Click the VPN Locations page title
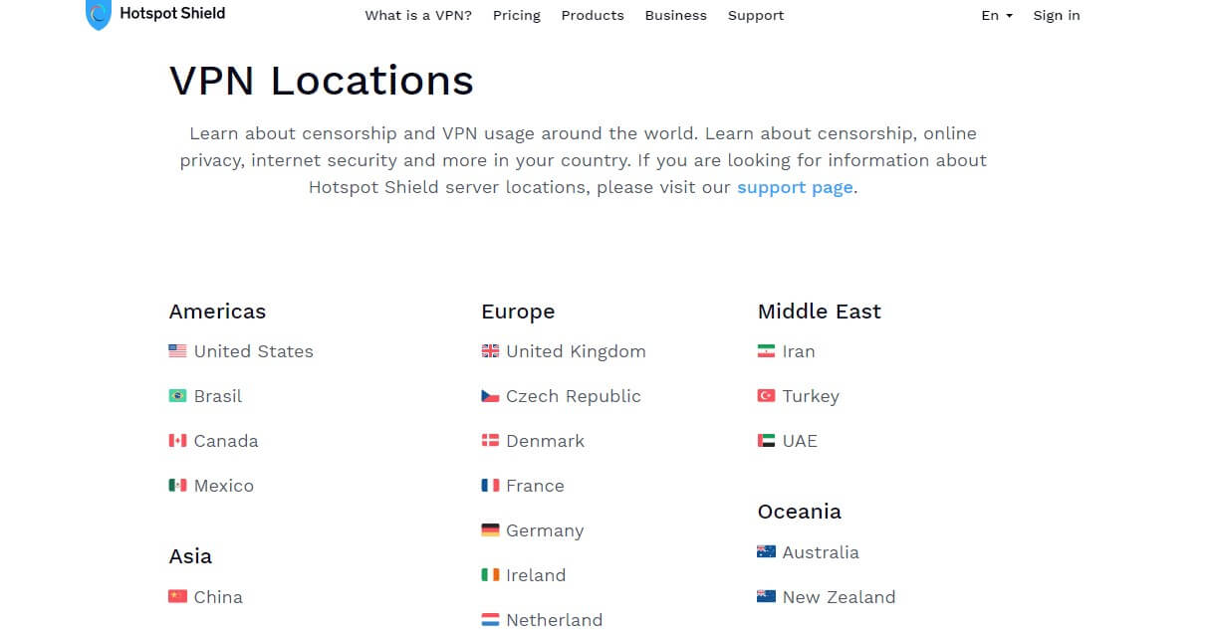This screenshot has height=630, width=1213. pyautogui.click(x=322, y=81)
